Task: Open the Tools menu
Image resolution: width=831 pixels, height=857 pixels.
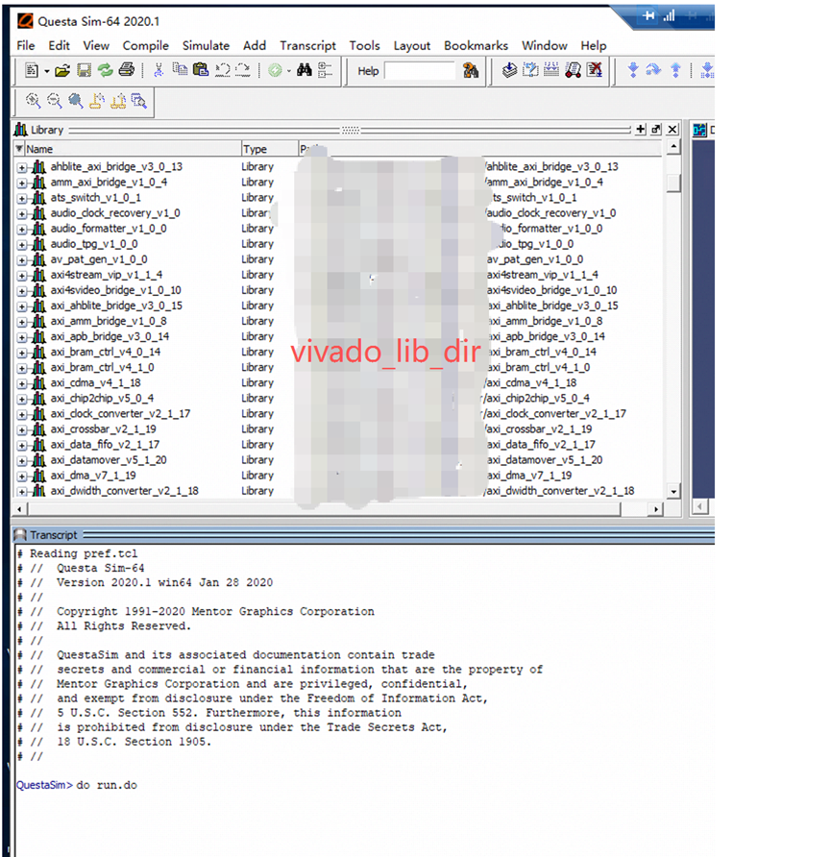Action: coord(364,45)
